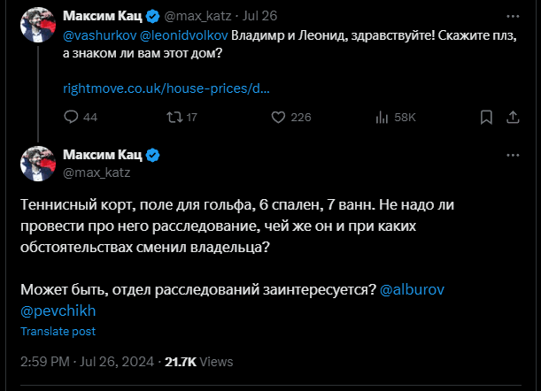Open more options on the first tweet

[x=513, y=16]
